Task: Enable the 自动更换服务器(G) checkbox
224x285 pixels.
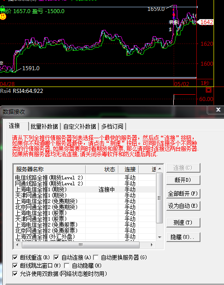Action: [96, 257]
